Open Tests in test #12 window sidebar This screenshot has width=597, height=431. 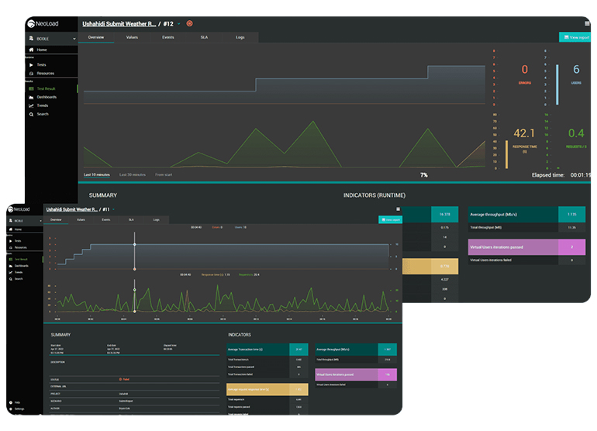point(40,65)
